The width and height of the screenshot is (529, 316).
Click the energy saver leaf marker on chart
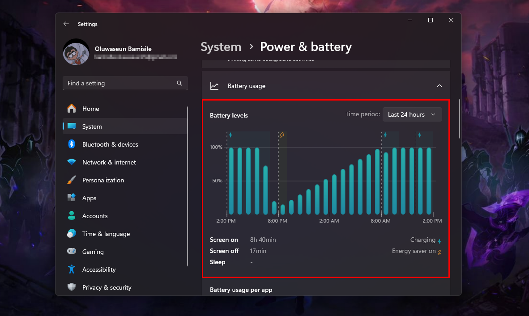(282, 135)
